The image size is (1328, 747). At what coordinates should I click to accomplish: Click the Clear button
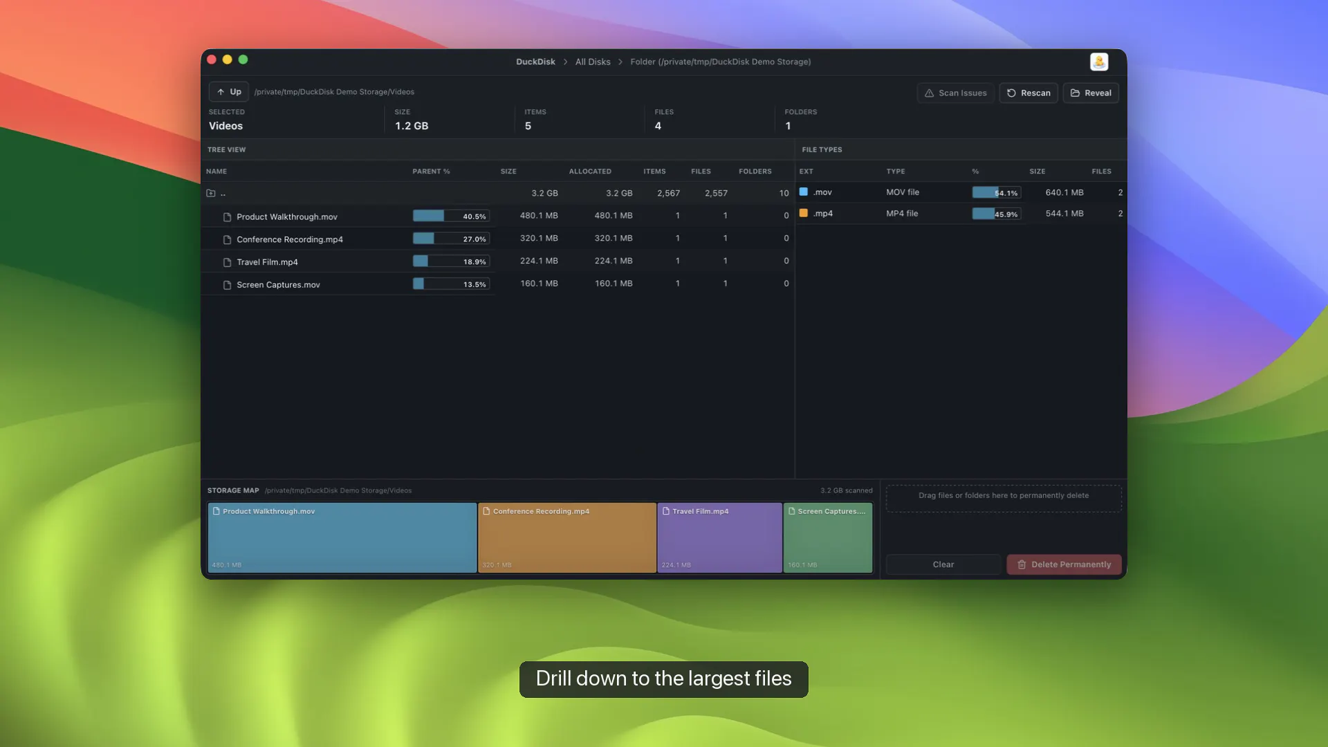point(943,565)
